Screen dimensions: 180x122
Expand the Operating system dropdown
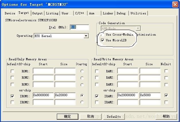[x=86, y=36]
